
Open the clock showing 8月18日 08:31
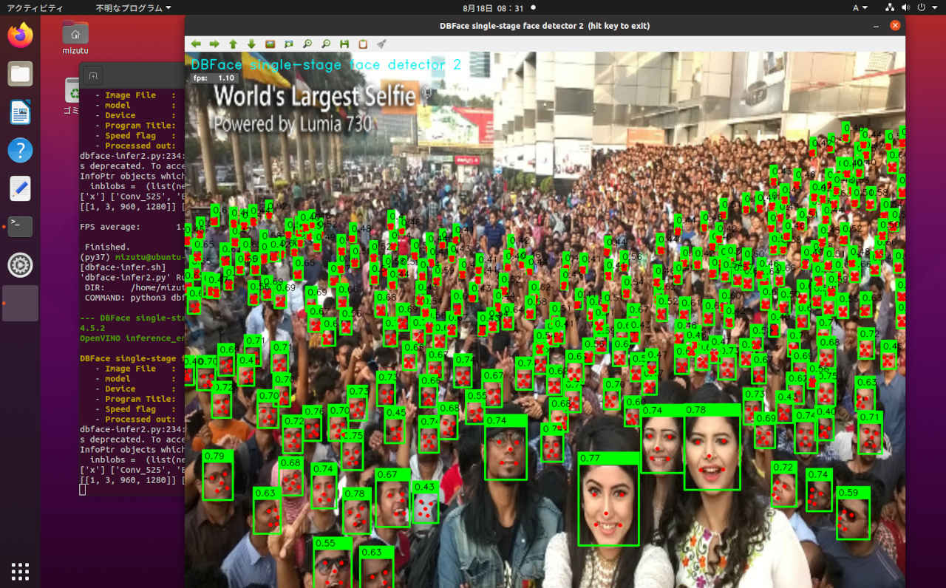493,7
